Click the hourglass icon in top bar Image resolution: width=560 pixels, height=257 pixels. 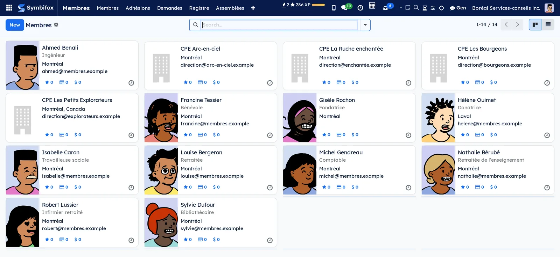coord(425,8)
